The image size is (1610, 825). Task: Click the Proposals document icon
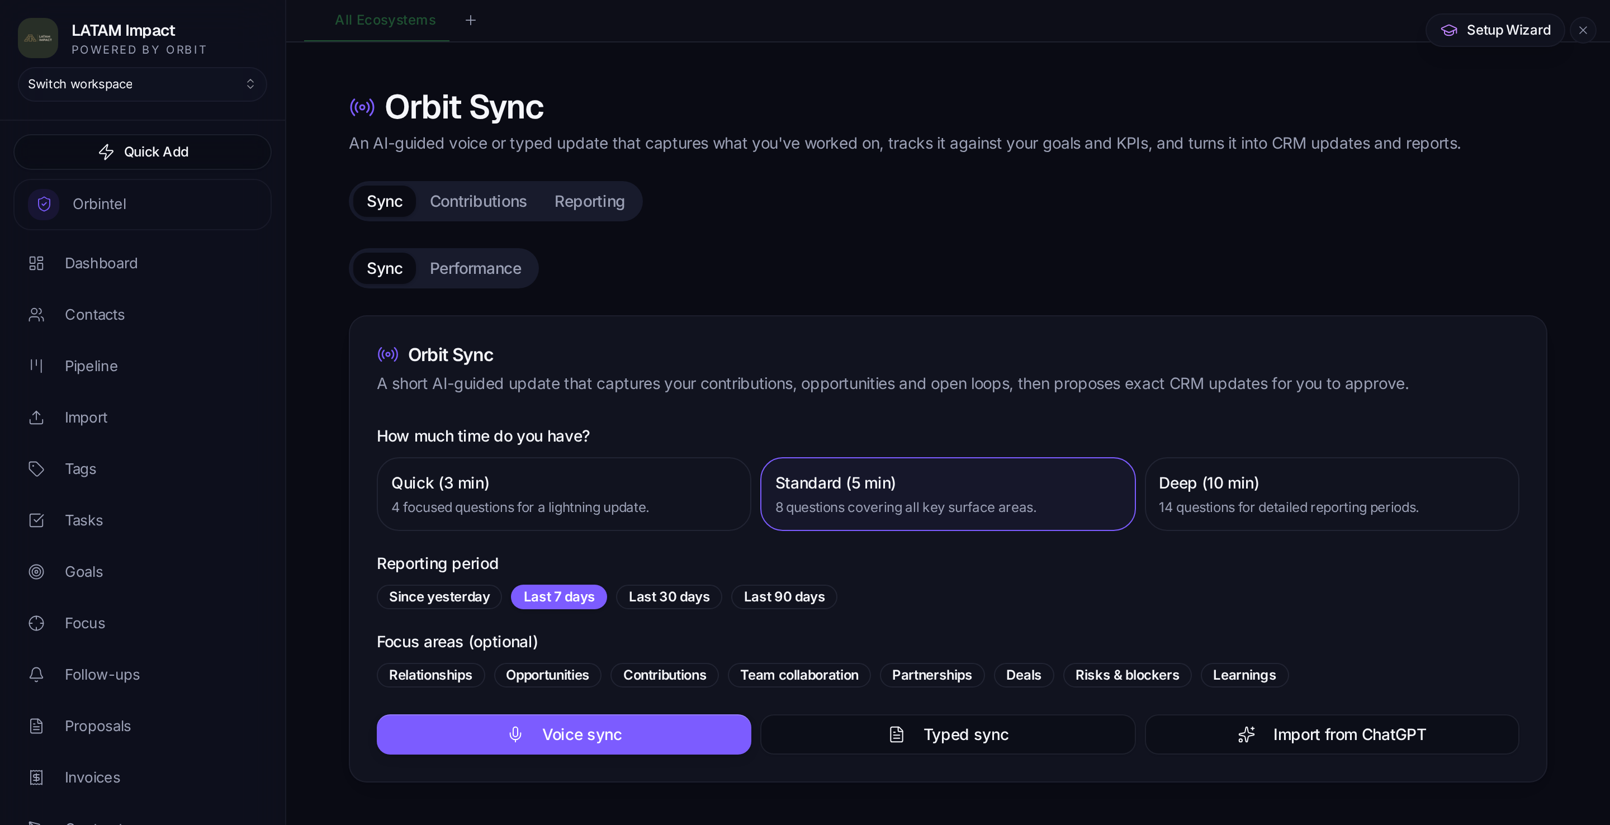[x=36, y=726]
